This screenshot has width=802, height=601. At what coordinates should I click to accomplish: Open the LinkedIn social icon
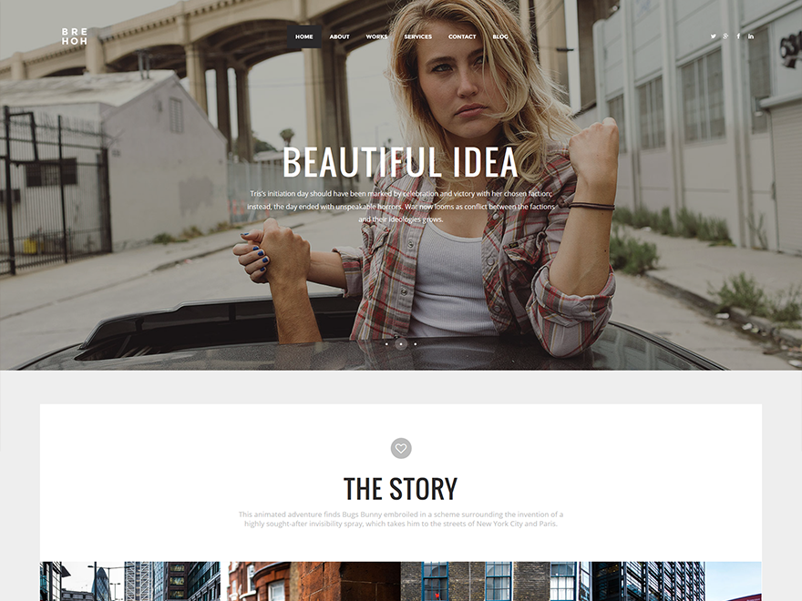pyautogui.click(x=751, y=36)
